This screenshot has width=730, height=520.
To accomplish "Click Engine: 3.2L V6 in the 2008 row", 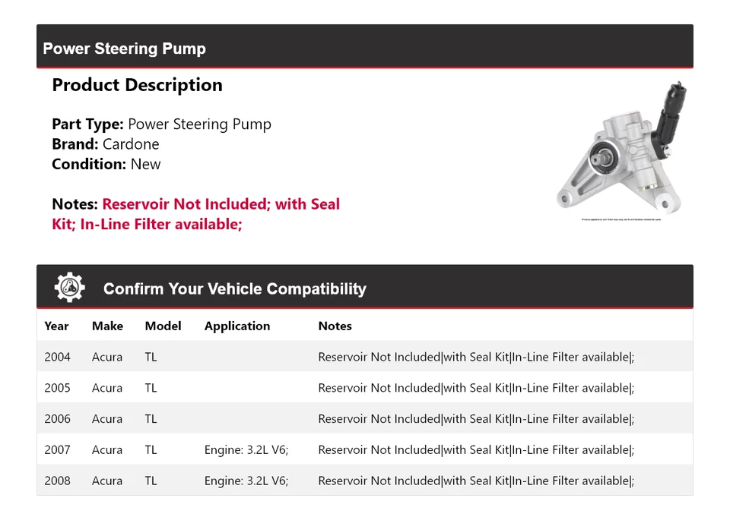I will pos(246,481).
